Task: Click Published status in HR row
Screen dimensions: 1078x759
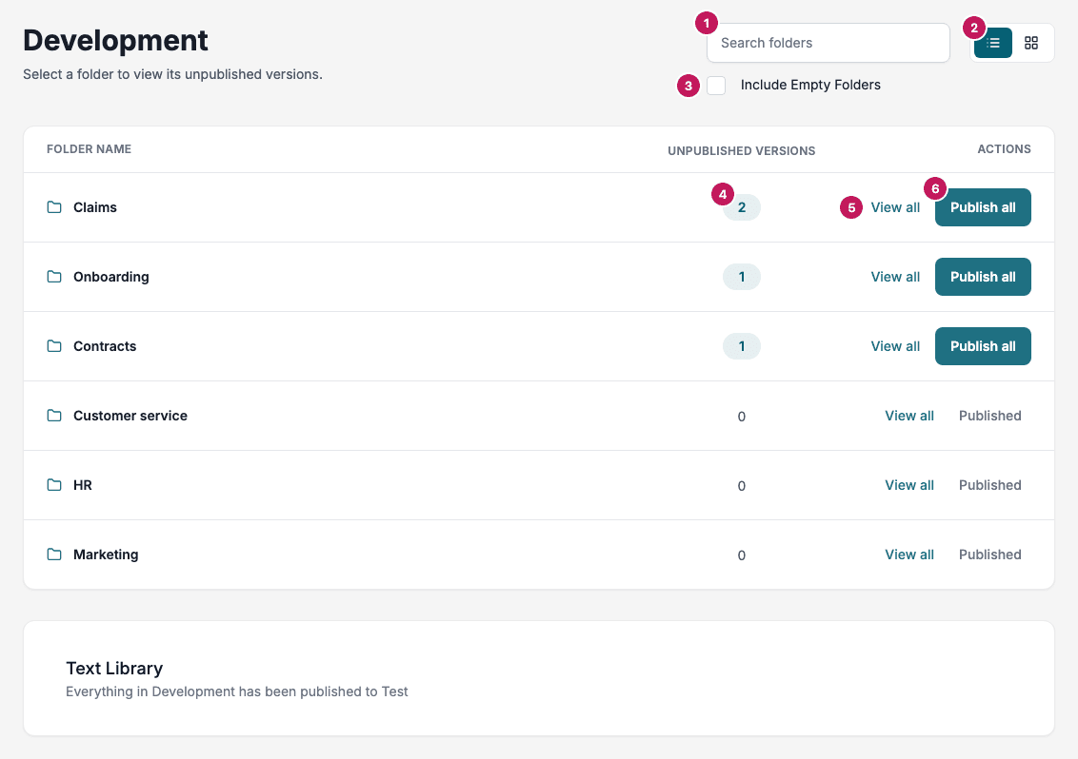Action: point(990,485)
